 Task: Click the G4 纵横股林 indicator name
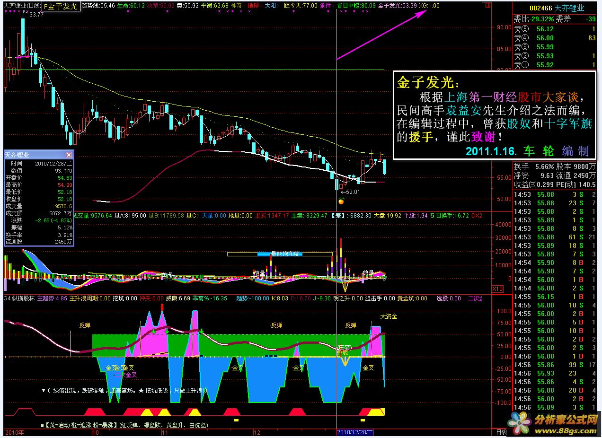tap(18, 298)
